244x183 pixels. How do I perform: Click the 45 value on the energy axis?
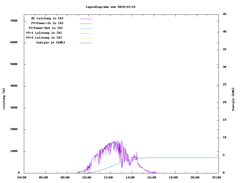[x=224, y=14]
